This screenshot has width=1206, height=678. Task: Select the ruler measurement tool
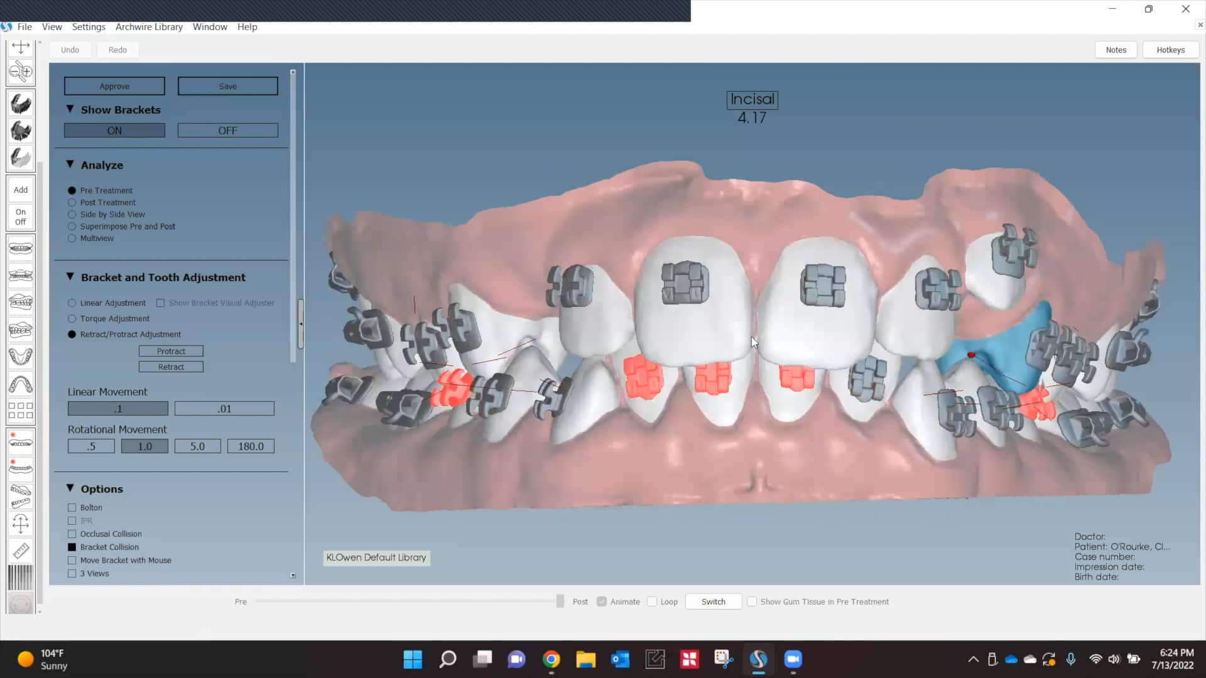coord(20,551)
